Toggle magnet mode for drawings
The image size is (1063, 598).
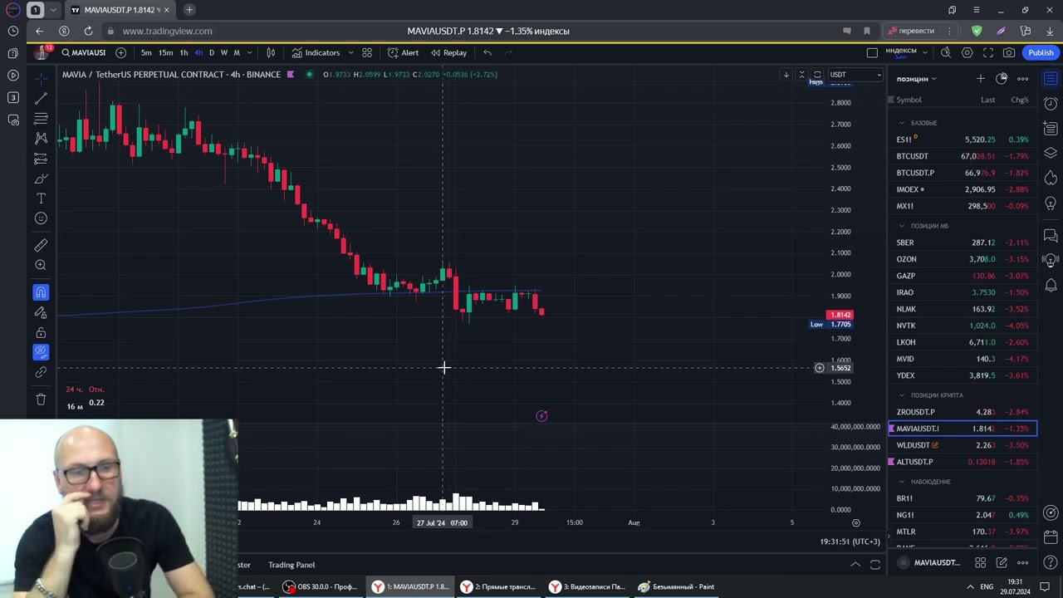41,292
